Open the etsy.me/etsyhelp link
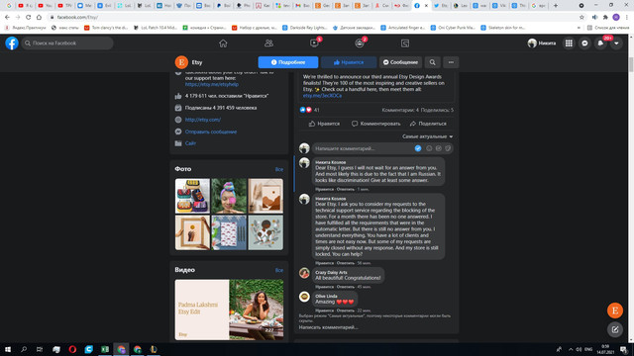Viewport: 634px width, 356px height. tap(212, 84)
